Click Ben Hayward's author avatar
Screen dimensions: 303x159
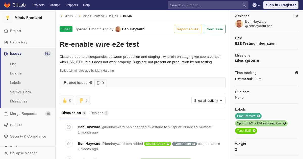click(118, 29)
